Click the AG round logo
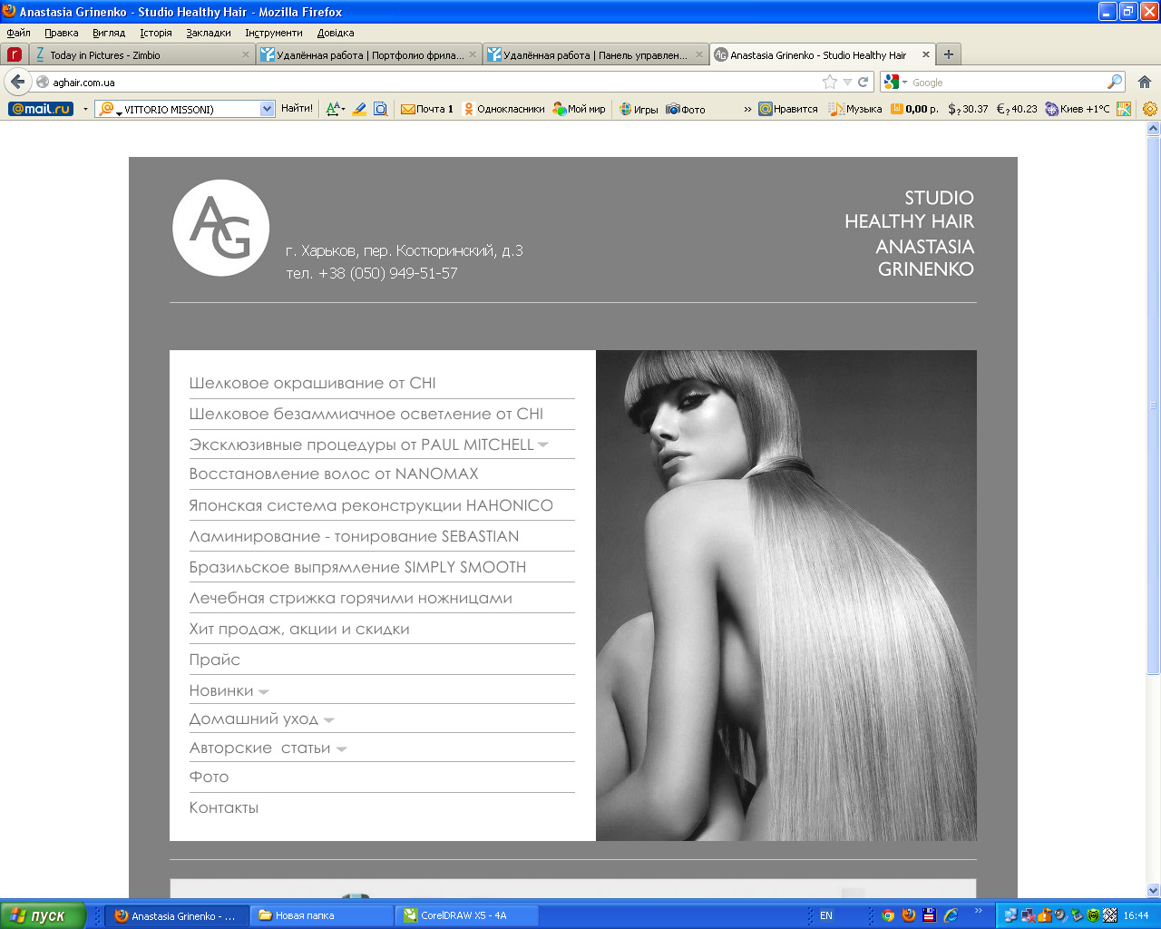This screenshot has width=1161, height=929. [221, 228]
